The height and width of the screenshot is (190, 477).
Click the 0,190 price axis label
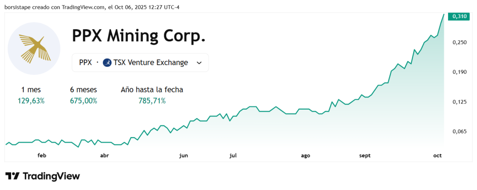(x=459, y=72)
